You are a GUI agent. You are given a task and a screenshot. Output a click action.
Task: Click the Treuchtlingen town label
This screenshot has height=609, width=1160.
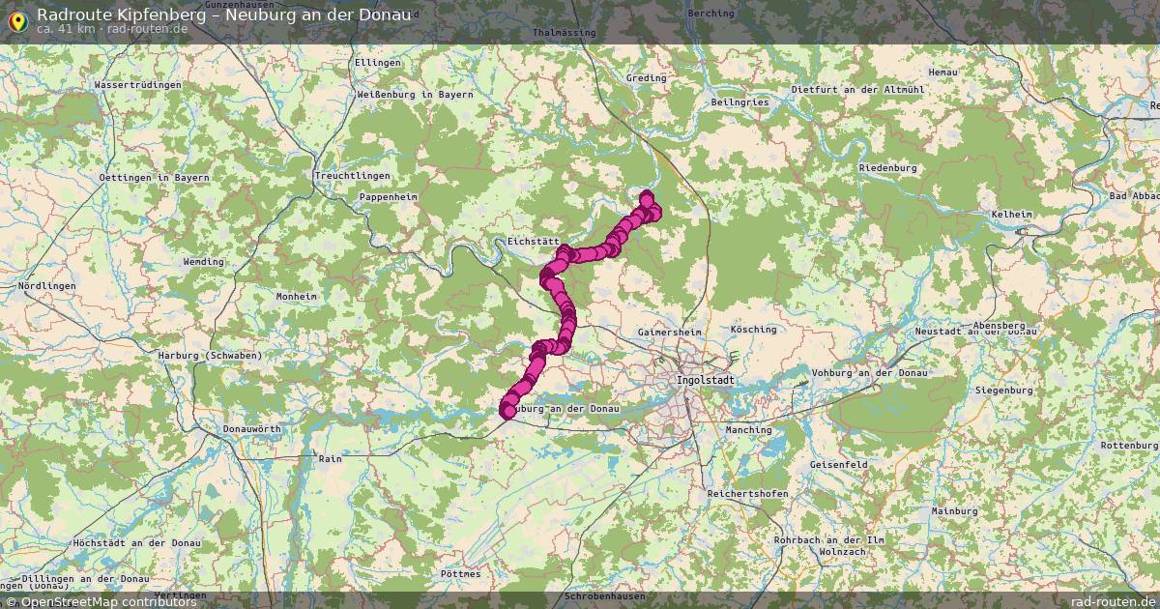click(353, 176)
